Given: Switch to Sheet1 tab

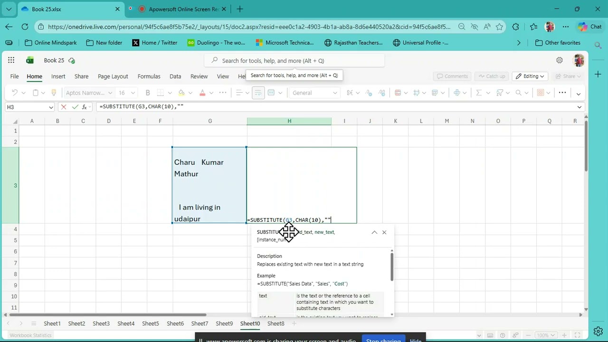Looking at the screenshot, I should (x=52, y=323).
